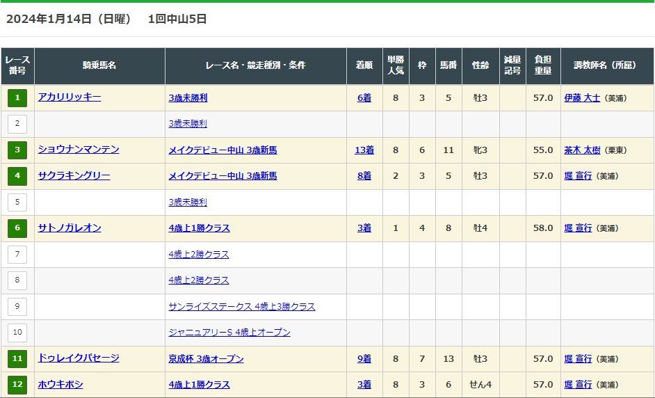Open race 7 link 4歳上2勝クラス

tap(199, 254)
